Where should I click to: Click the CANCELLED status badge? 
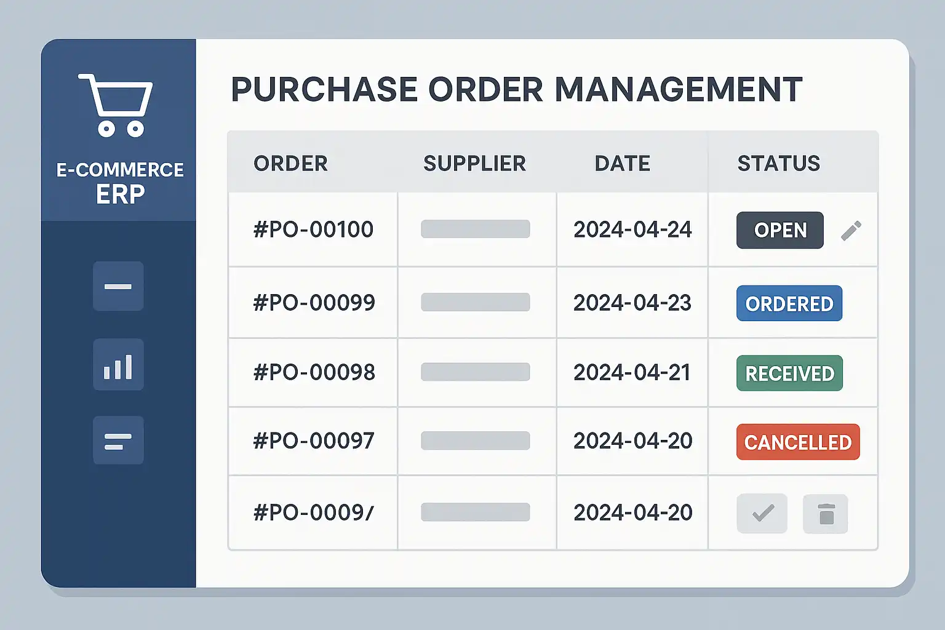coord(797,442)
